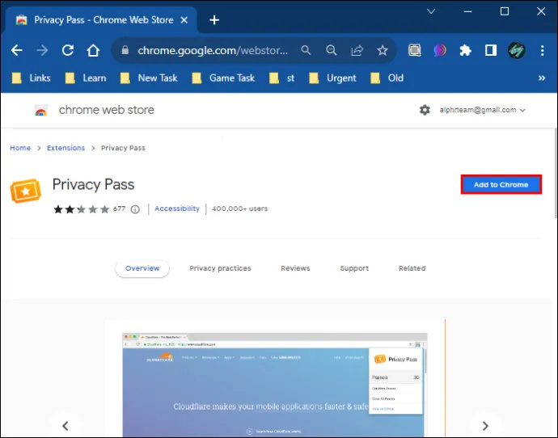The height and width of the screenshot is (438, 558).
Task: Open the Urgent bookmark folder
Action: pyautogui.click(x=332, y=78)
